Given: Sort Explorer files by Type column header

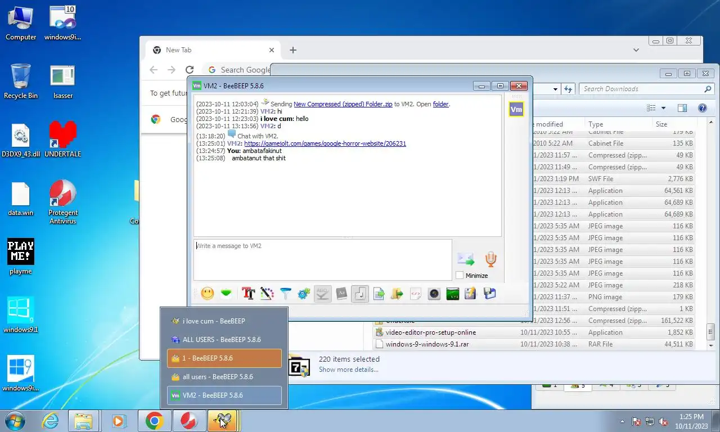Looking at the screenshot, I should [618, 124].
